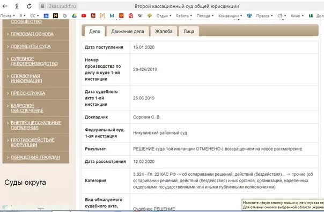This screenshot has width=324, height=212.
Task: Open ДОКУМЕНТЫ СУДА sidebar link
Action: pyautogui.click(x=31, y=46)
